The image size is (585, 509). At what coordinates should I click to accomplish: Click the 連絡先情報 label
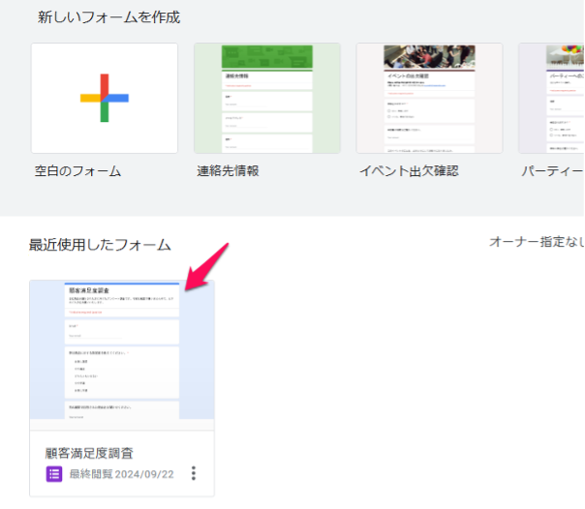(228, 171)
